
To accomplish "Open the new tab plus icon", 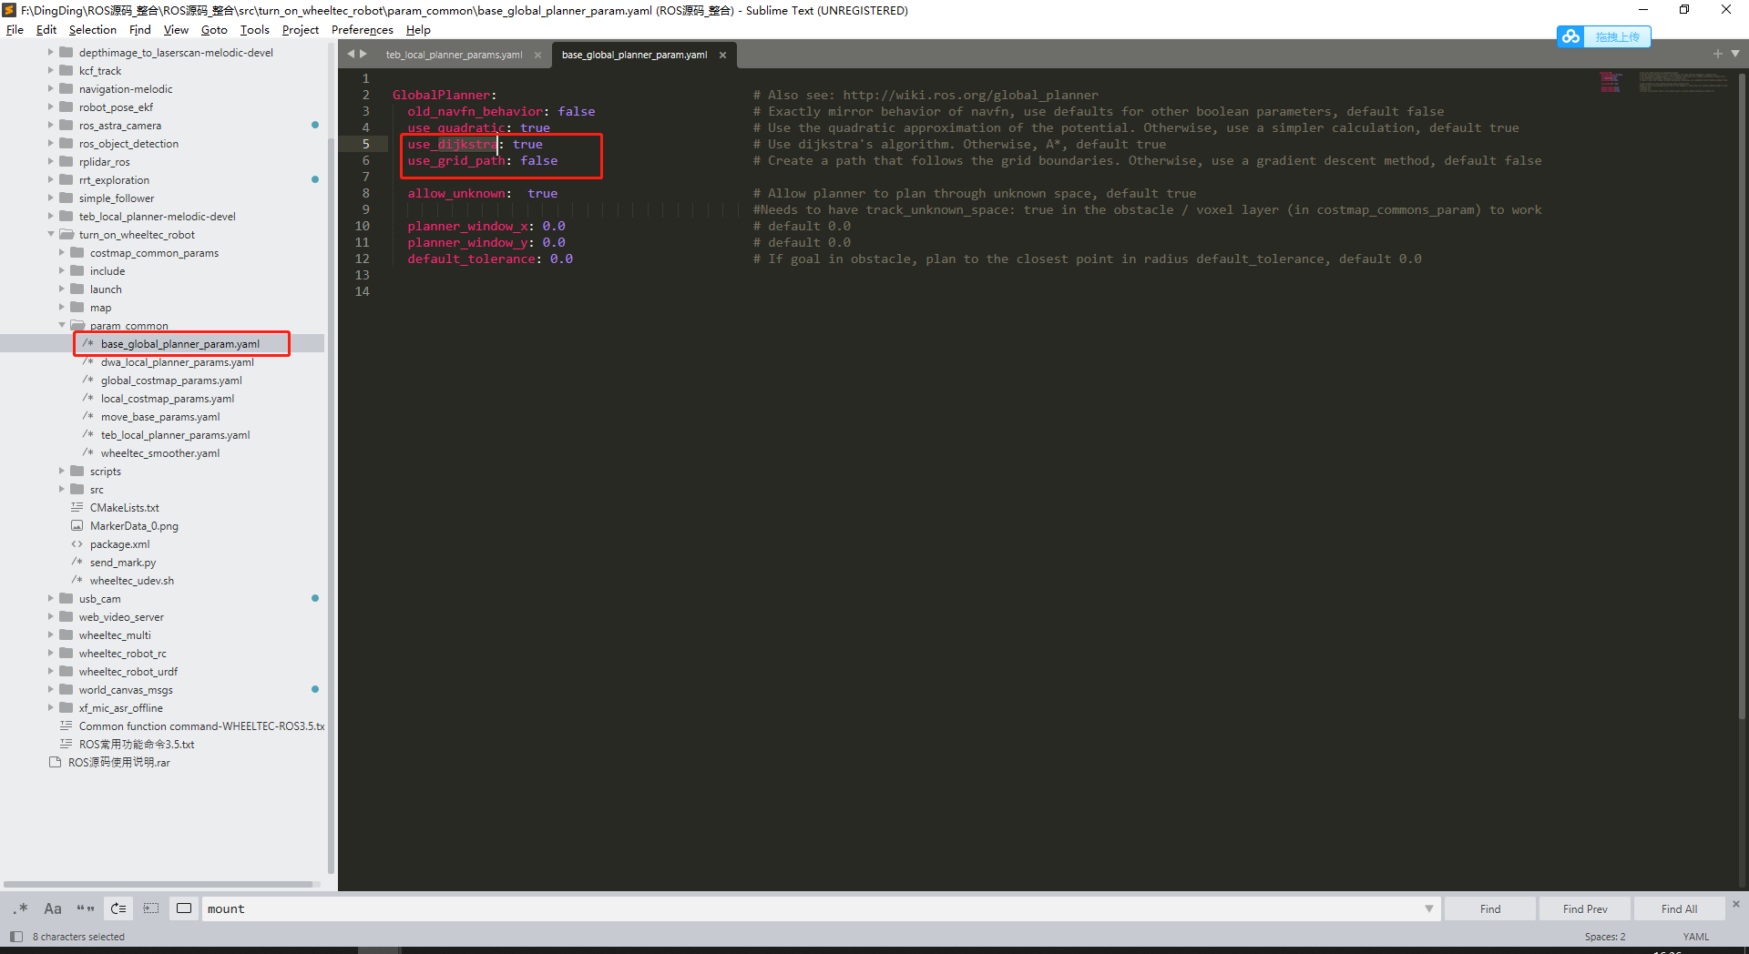I will [x=1717, y=54].
